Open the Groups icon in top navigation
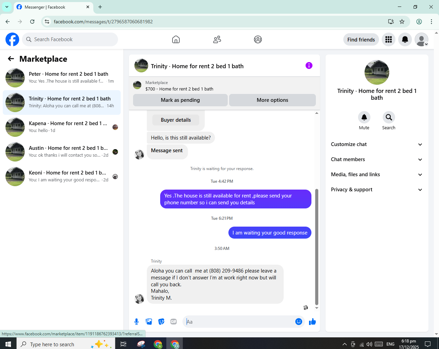This screenshot has width=439, height=349. pos(258,39)
